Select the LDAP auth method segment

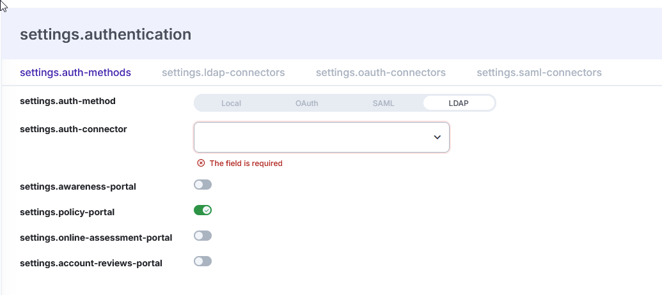click(458, 103)
